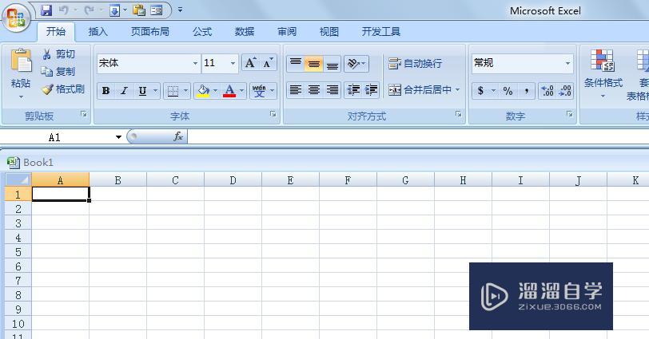649x339 pixels.
Task: Click the Office button logo
Action: click(16, 18)
